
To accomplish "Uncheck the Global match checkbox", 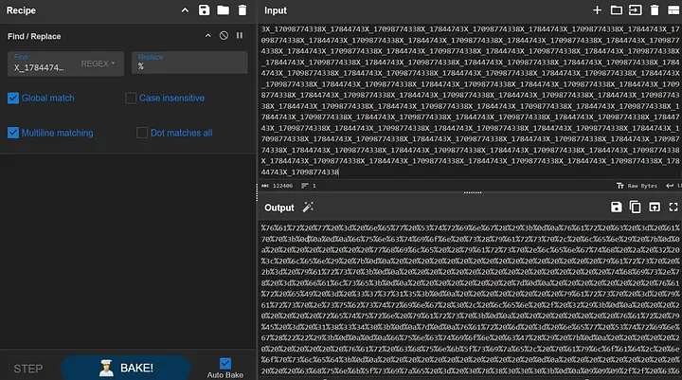I will point(13,98).
